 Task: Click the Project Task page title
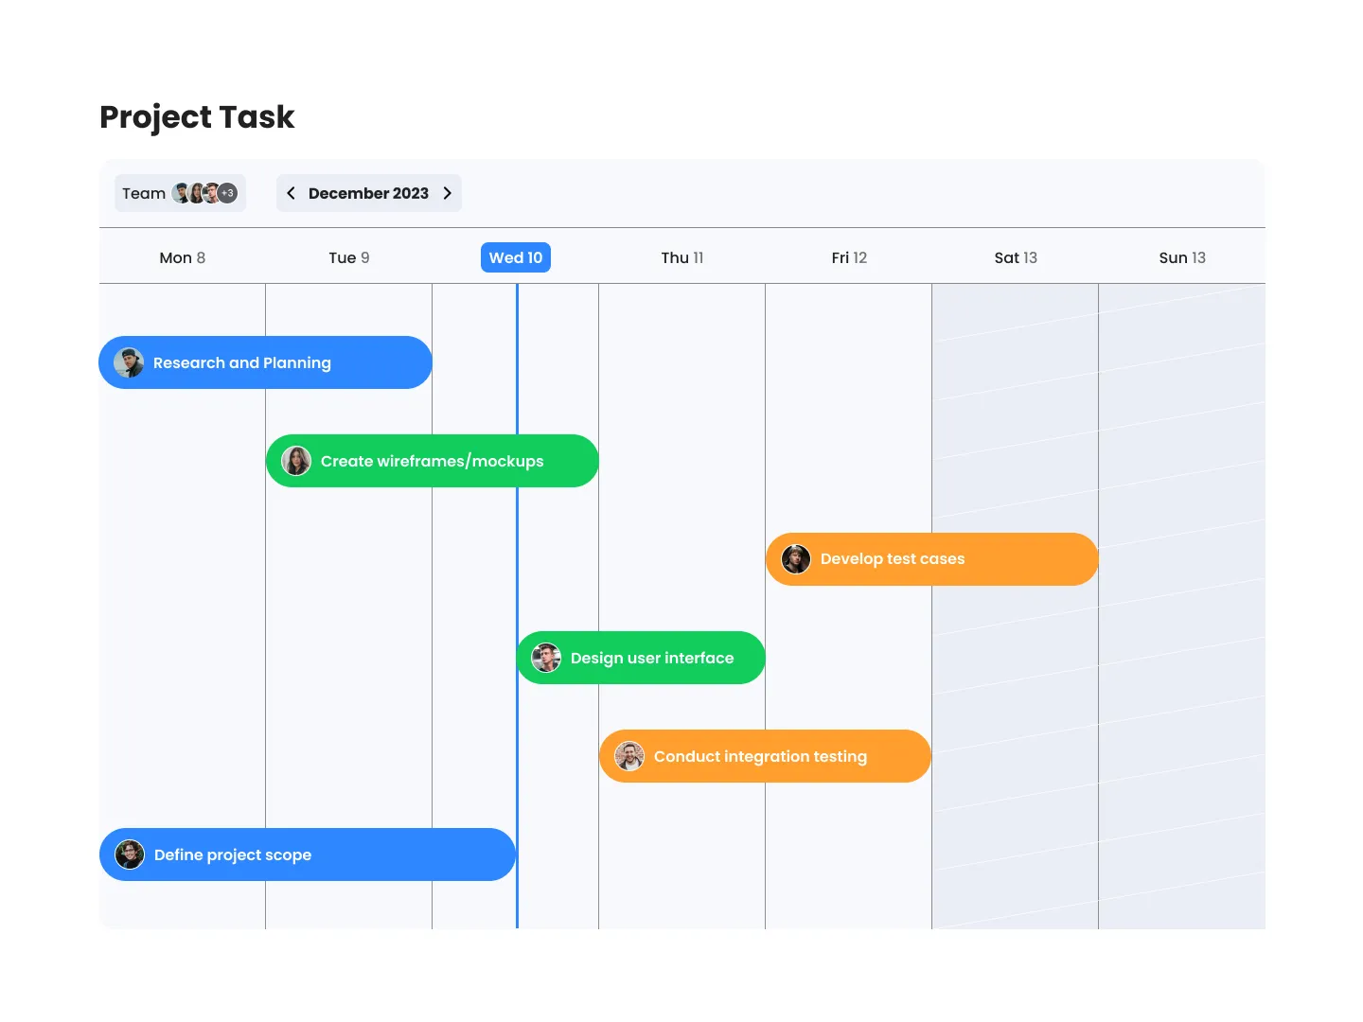click(196, 116)
